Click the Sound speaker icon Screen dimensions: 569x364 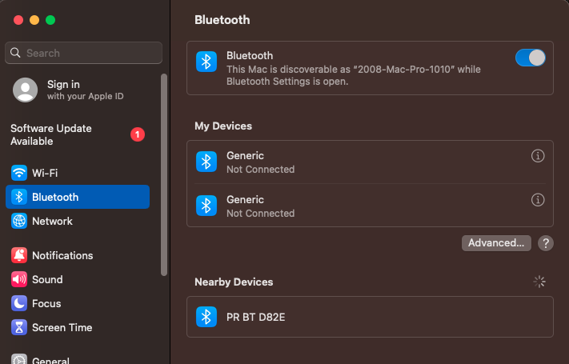[19, 279]
